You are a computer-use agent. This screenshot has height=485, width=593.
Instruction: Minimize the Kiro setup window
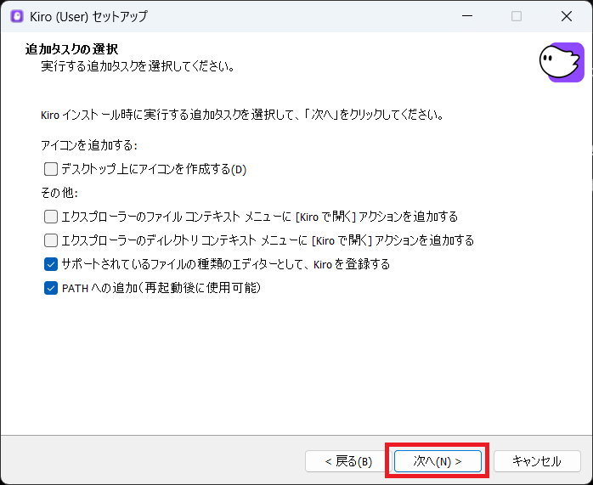(x=466, y=16)
